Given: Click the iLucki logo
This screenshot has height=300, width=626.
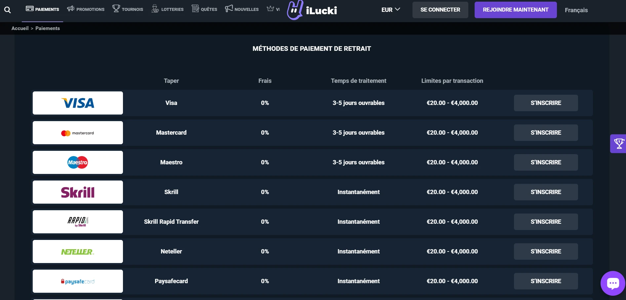Looking at the screenshot, I should point(312,10).
